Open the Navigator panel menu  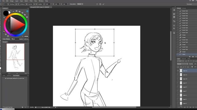coord(28,42)
